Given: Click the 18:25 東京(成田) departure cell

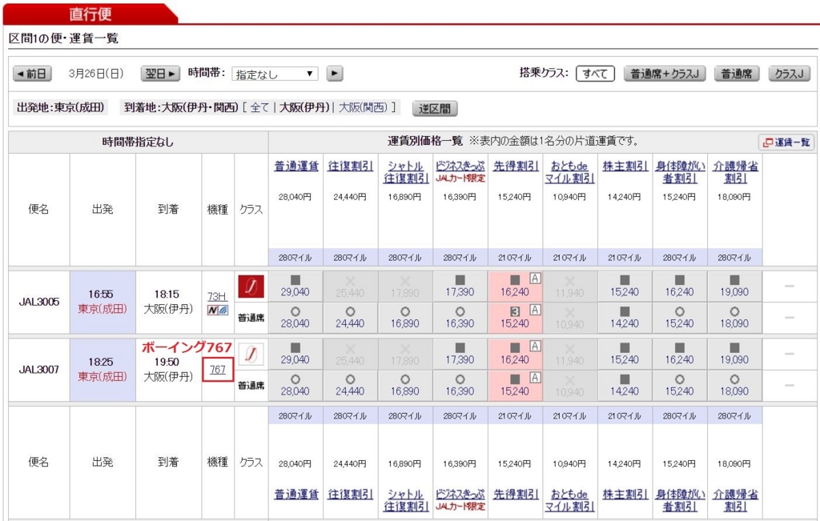Looking at the screenshot, I should pos(102,370).
